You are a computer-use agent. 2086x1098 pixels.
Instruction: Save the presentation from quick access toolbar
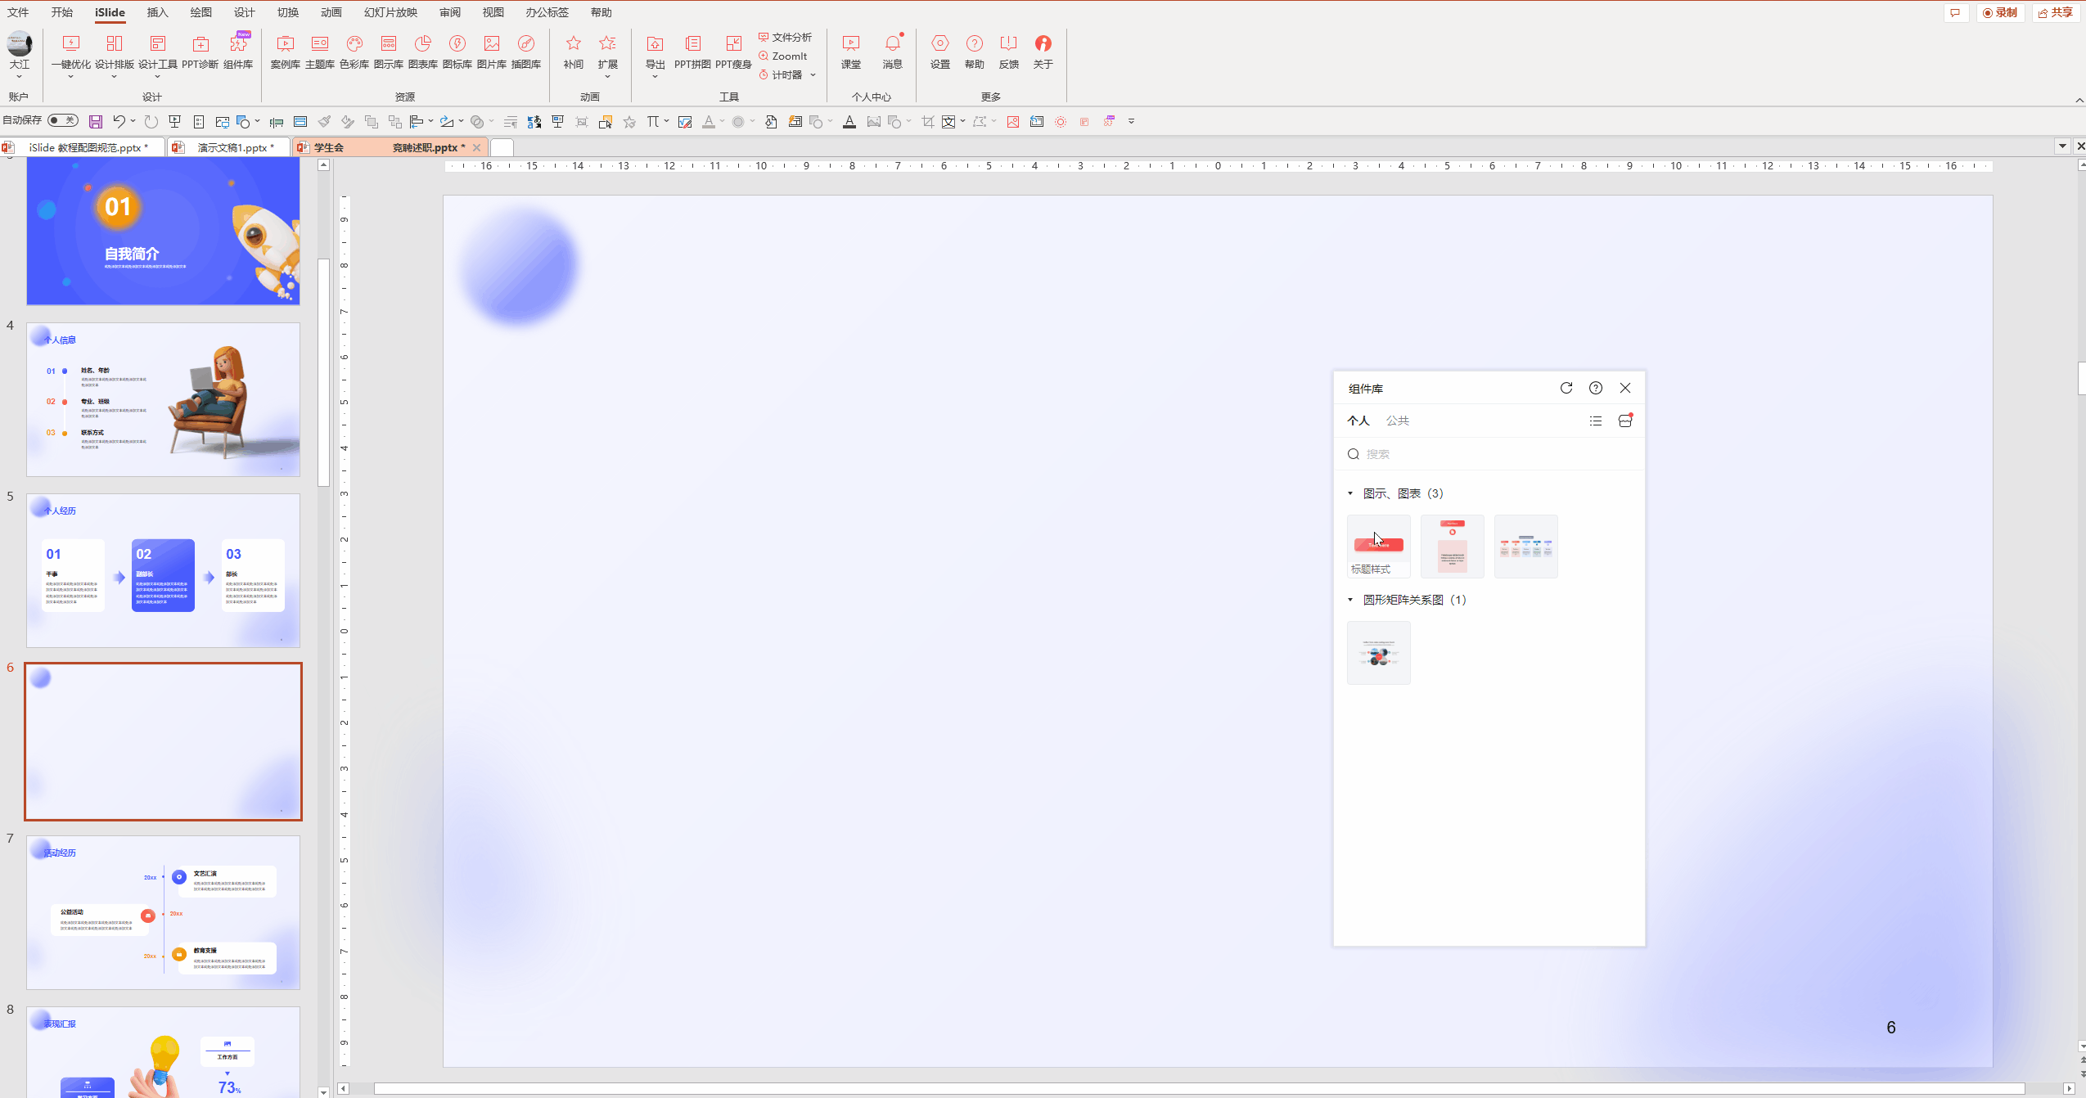pyautogui.click(x=96, y=122)
